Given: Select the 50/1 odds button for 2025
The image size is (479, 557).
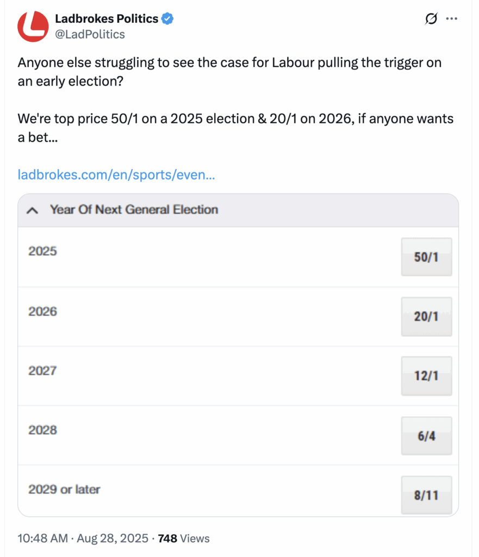Looking at the screenshot, I should point(426,257).
